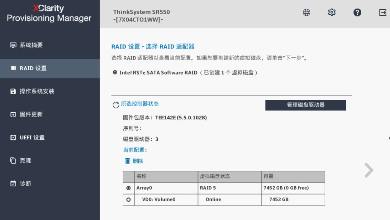
Task: Click the 名称 column header
Action: point(166,177)
